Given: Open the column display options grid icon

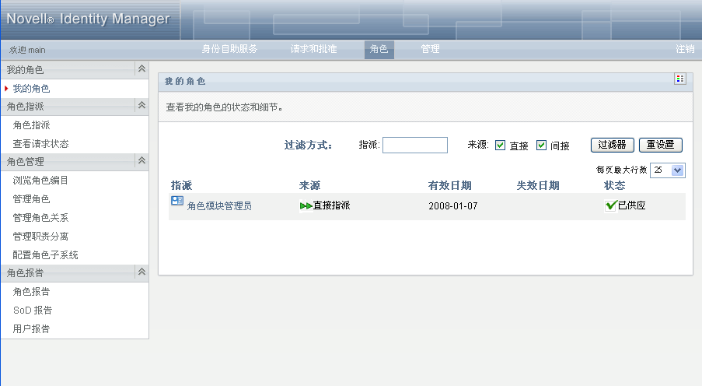Looking at the screenshot, I should (x=680, y=79).
